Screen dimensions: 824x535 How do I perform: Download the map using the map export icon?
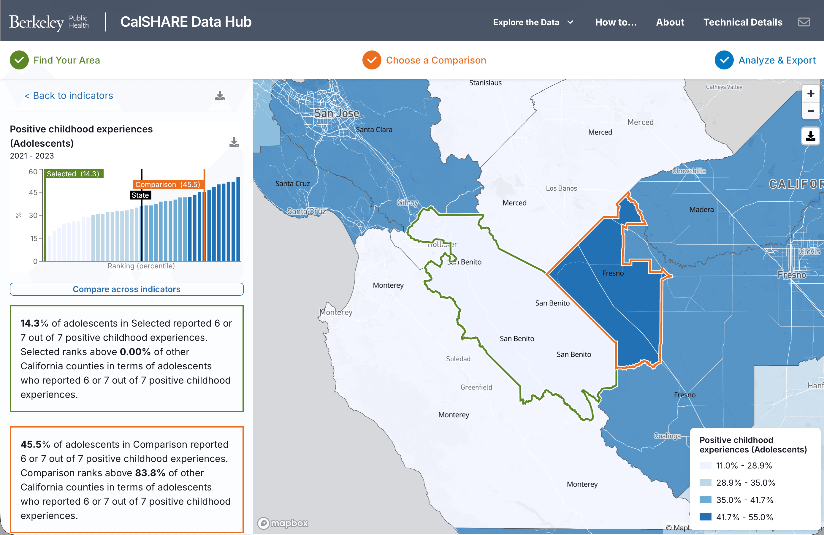tap(811, 137)
